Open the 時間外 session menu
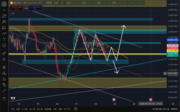 point(174,109)
